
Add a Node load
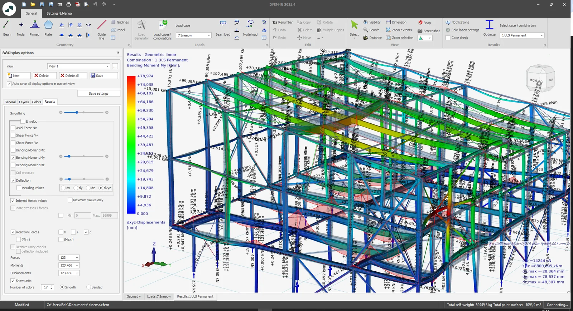click(250, 28)
